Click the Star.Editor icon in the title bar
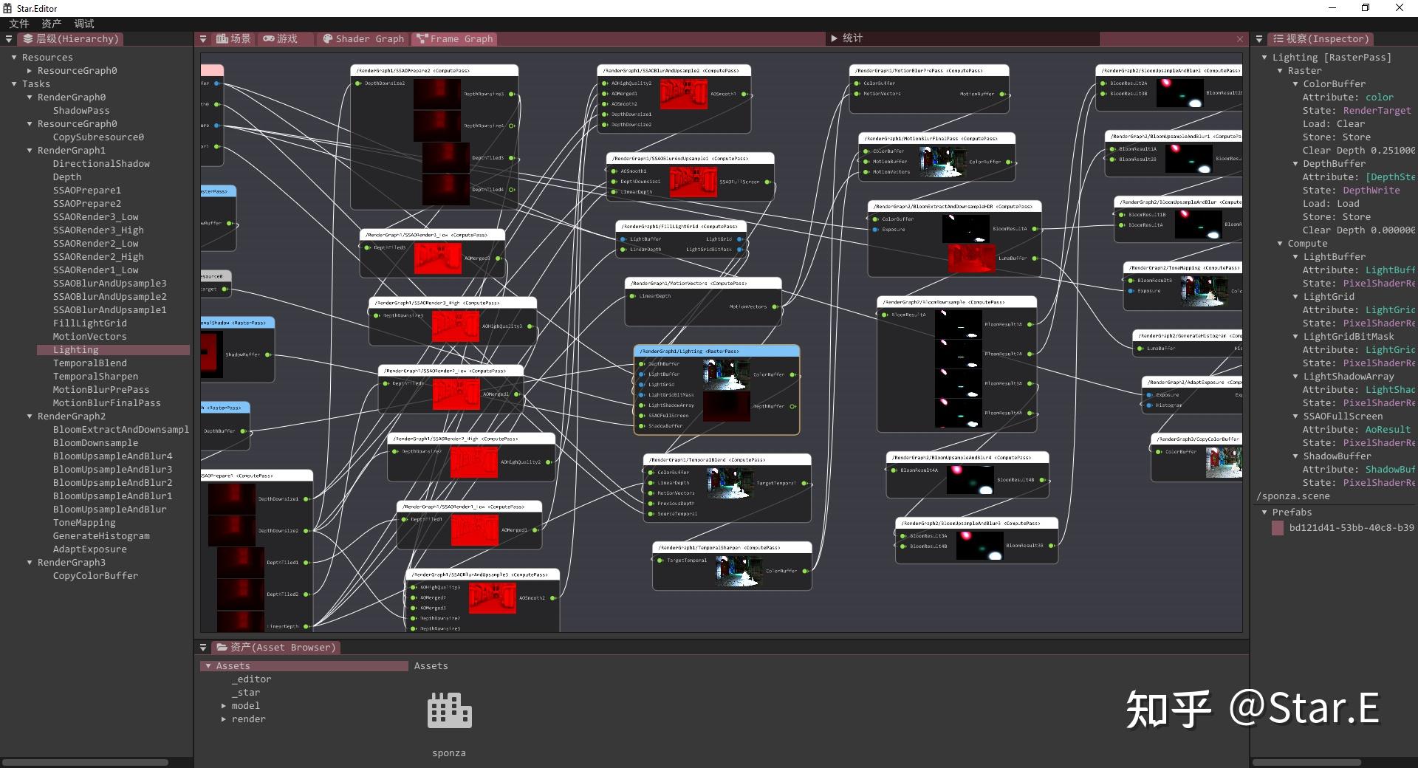 click(x=7, y=7)
